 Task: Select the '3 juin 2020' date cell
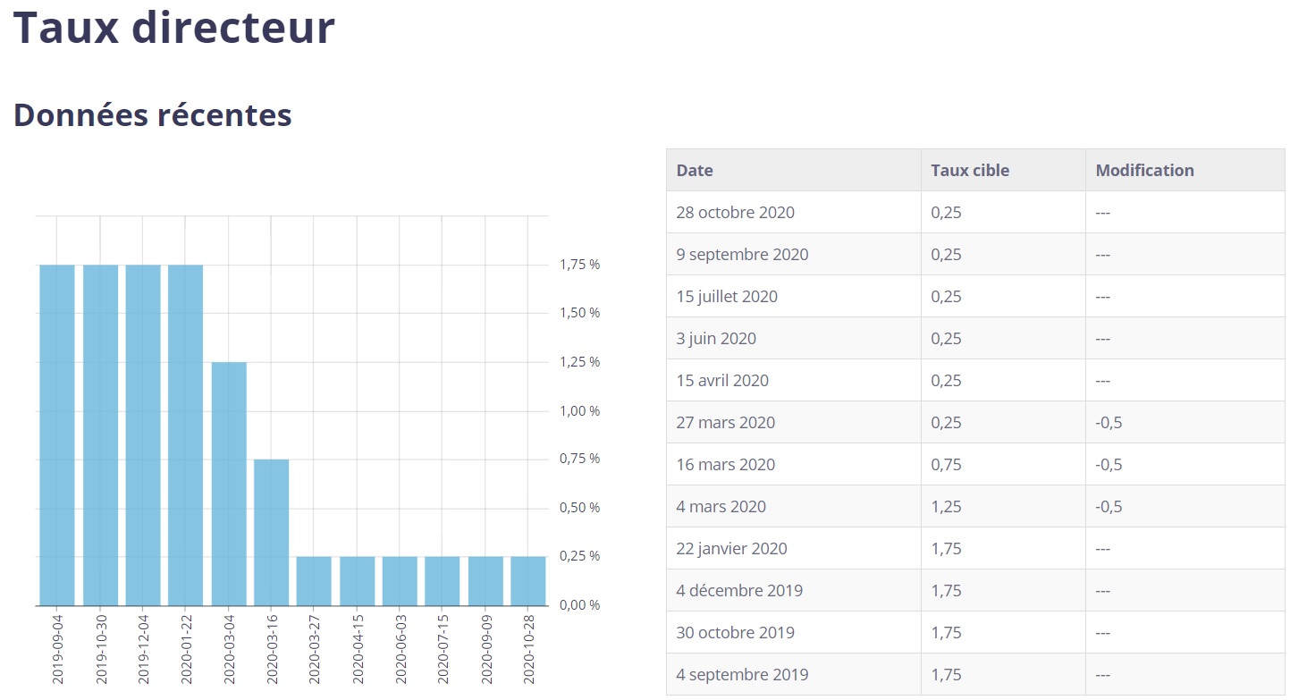pos(794,339)
